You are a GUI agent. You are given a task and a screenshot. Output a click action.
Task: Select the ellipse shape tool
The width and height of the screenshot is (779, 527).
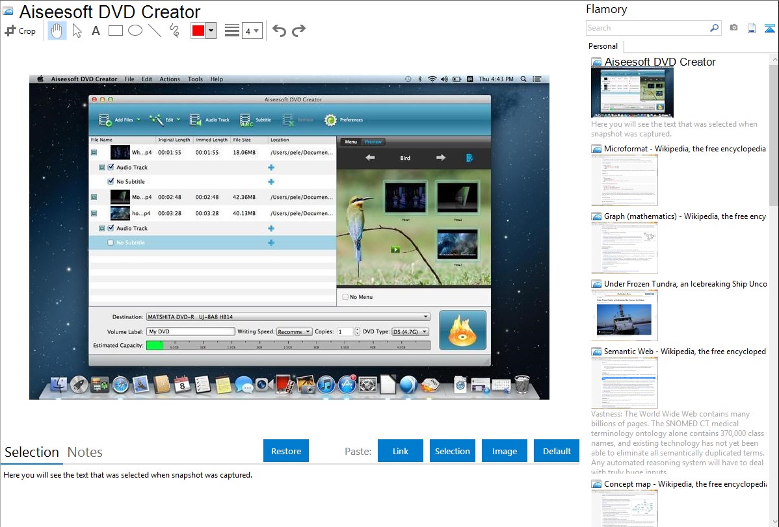click(x=135, y=31)
